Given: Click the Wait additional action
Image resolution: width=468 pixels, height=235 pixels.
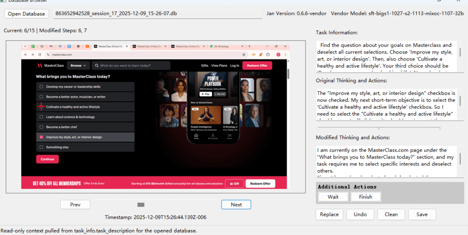Looking at the screenshot, I should point(333,197).
